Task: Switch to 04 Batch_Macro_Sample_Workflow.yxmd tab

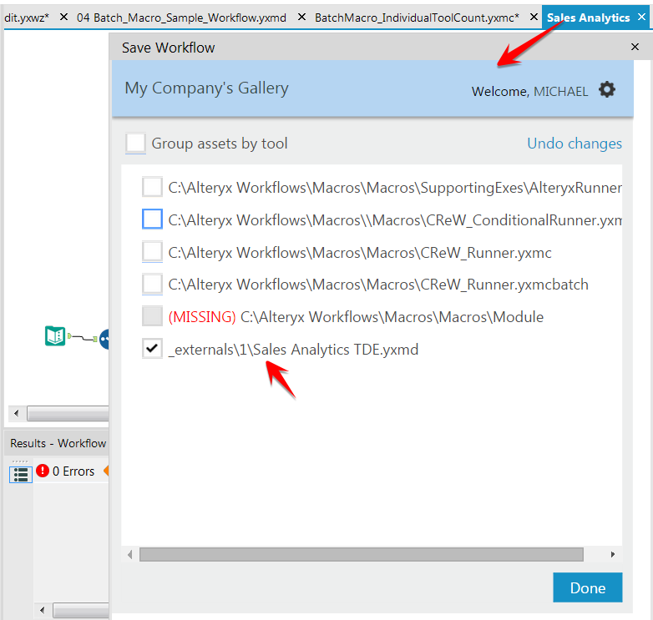Action: click(181, 18)
